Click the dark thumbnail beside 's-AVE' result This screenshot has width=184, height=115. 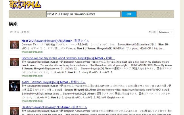click(x=14, y=86)
